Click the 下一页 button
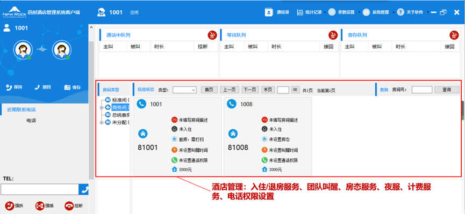Viewport: 465px width, 214px height. (251, 90)
